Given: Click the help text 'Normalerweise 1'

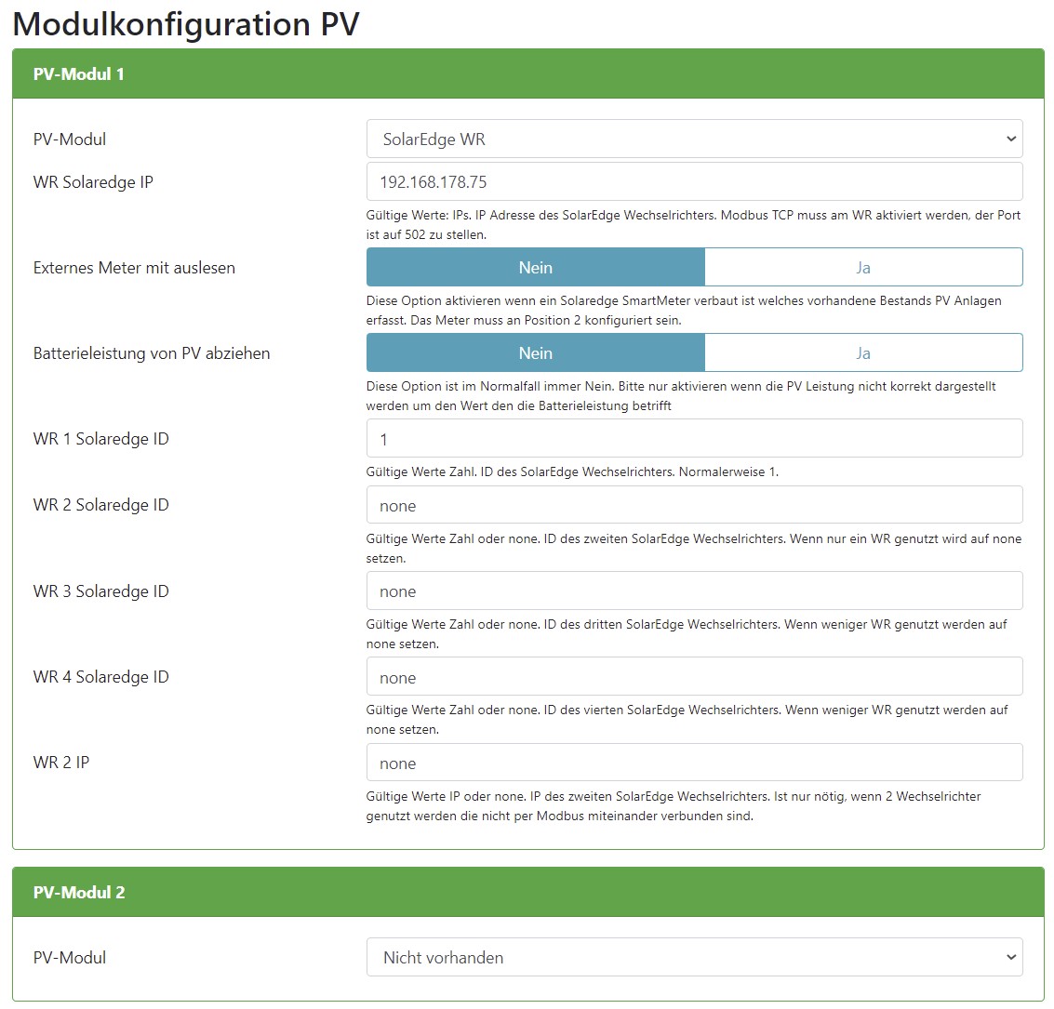Looking at the screenshot, I should (x=572, y=471).
